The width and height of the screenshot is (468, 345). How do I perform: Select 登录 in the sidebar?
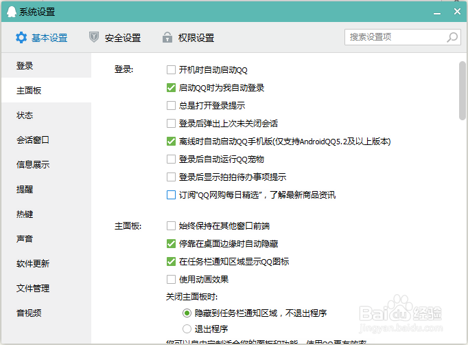tap(46, 65)
